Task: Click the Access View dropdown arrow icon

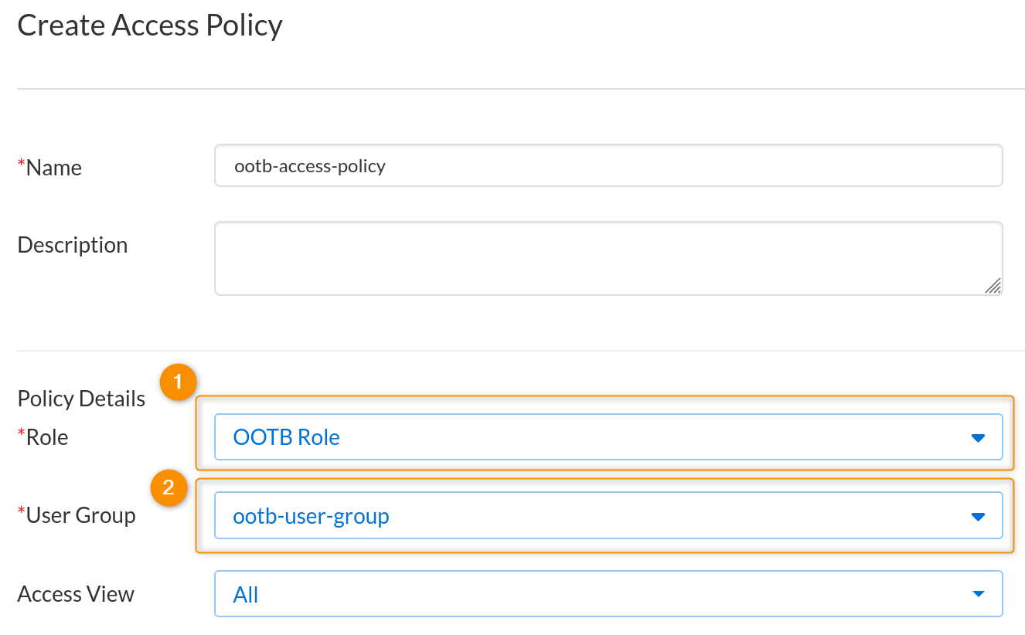Action: (x=977, y=594)
